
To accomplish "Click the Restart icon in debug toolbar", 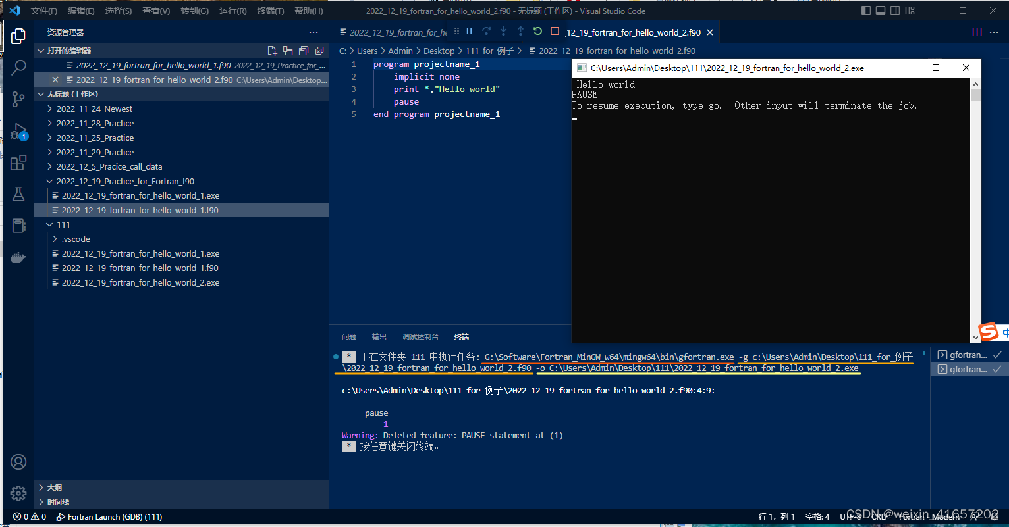I will coord(537,31).
